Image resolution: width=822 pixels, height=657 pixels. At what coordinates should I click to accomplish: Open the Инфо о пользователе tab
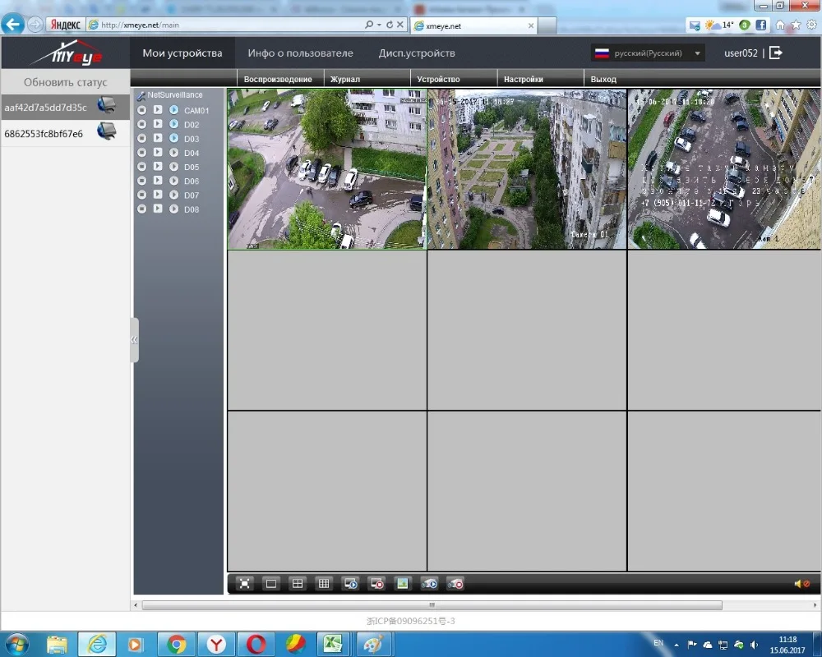tap(300, 53)
